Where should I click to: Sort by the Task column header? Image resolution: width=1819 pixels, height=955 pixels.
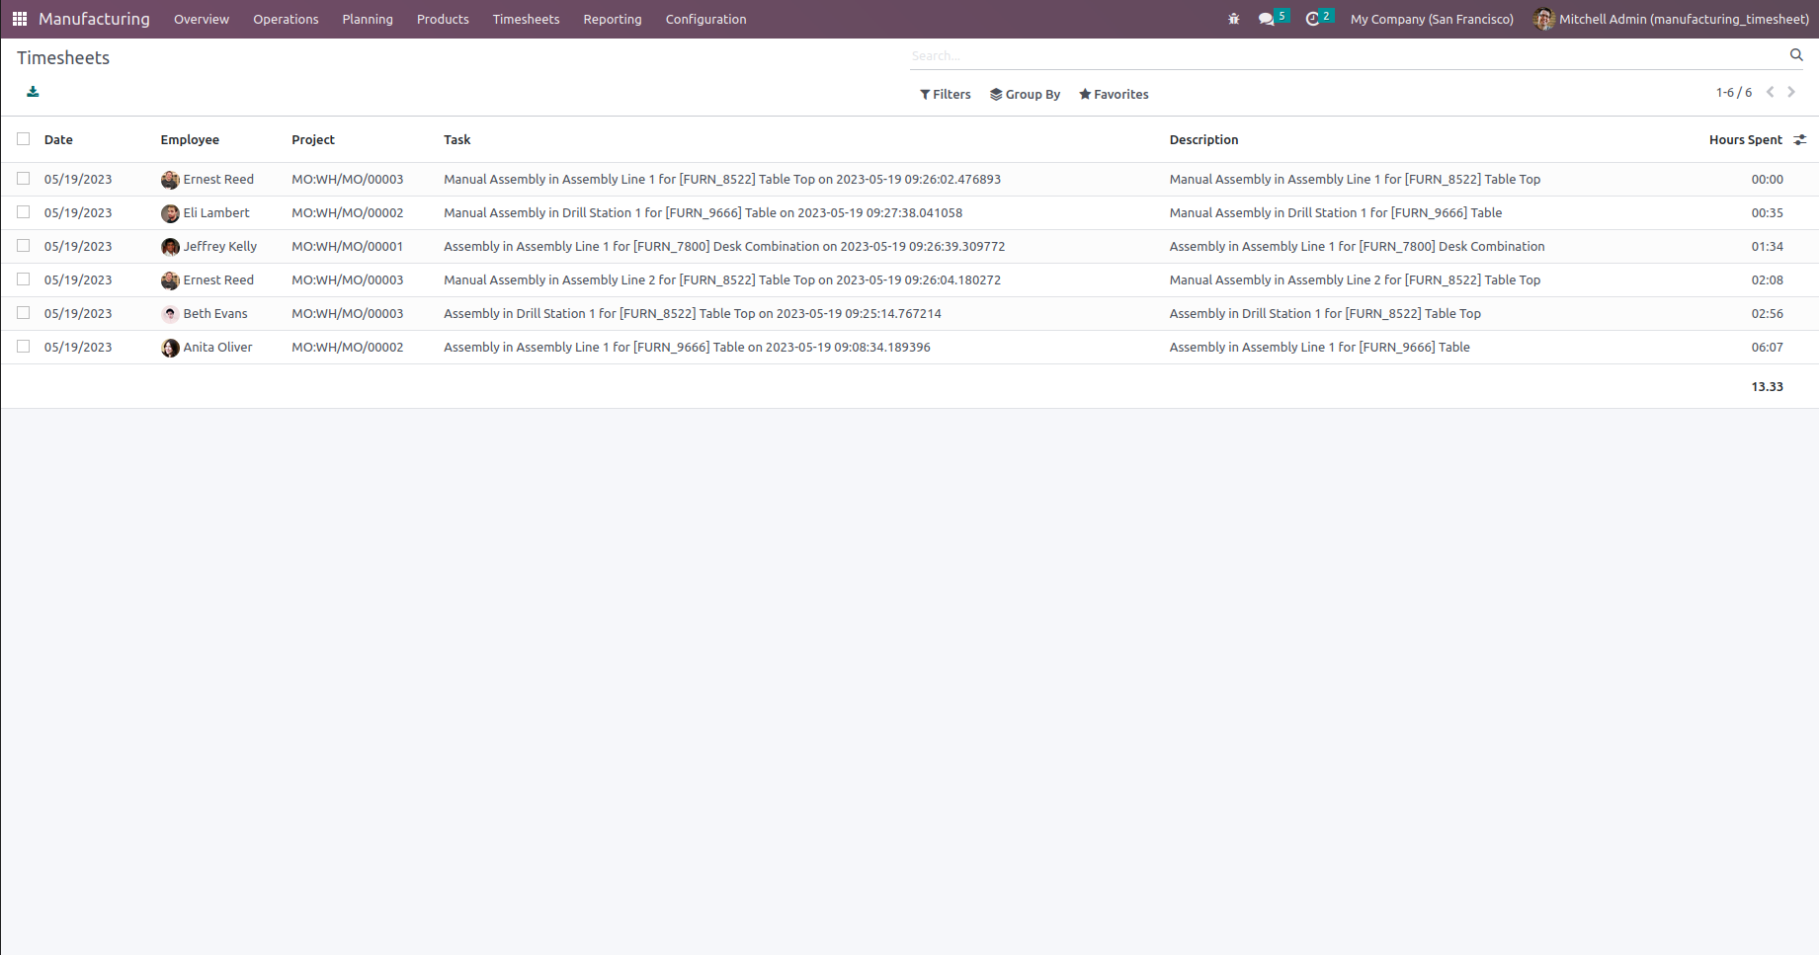(x=456, y=140)
